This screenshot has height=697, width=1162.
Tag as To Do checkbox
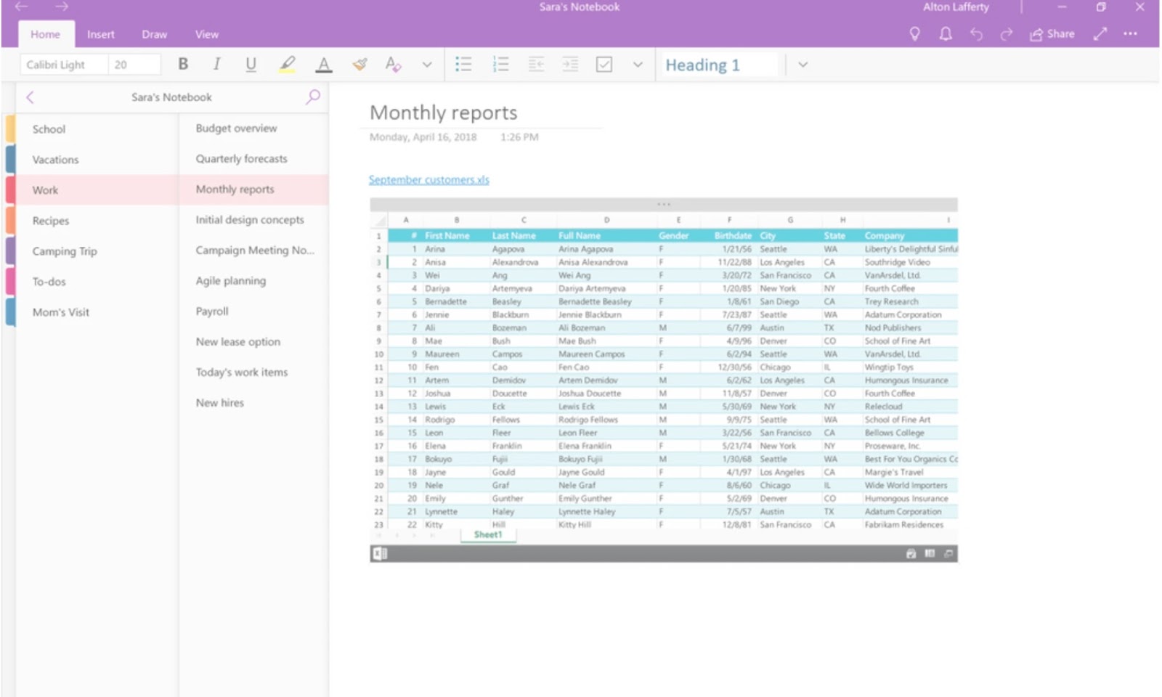(x=604, y=64)
